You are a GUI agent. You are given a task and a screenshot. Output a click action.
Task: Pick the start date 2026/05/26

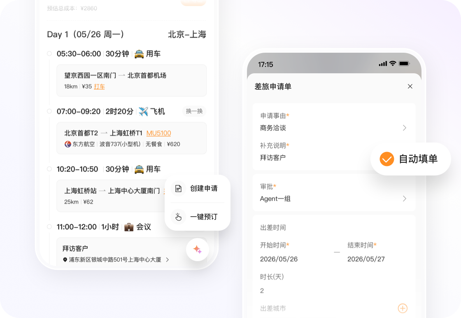tap(279, 259)
